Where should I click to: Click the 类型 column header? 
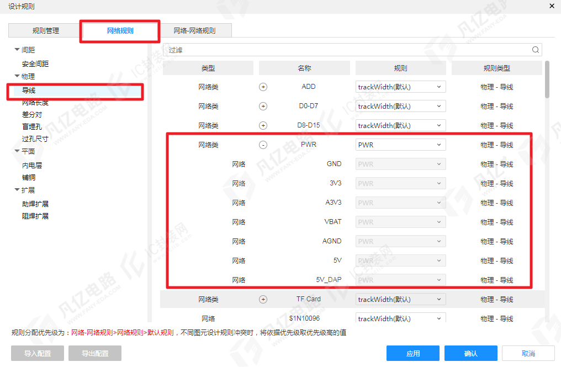click(208, 68)
